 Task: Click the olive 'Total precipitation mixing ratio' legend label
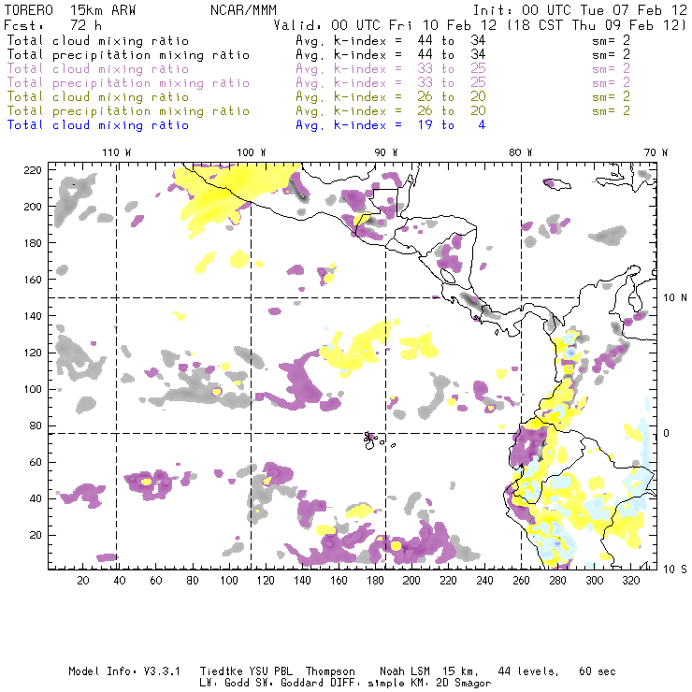[128, 111]
